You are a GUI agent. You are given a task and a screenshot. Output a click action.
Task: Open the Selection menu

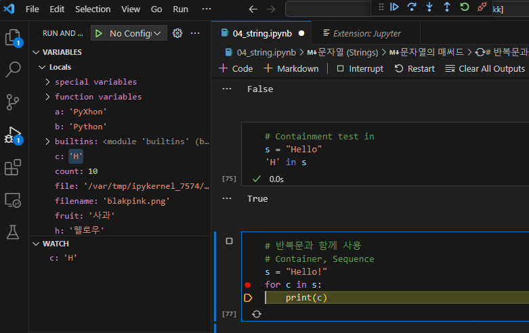[x=93, y=9]
